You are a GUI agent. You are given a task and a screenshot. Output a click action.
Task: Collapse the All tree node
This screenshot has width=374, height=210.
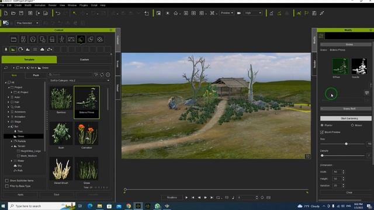[6, 83]
